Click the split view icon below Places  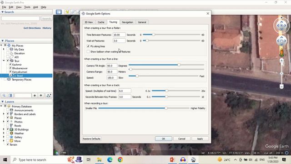10,95
